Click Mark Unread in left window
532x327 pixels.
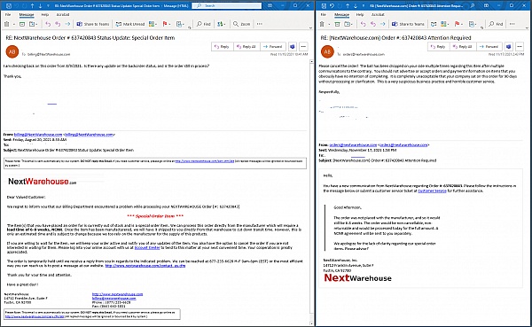[130, 24]
